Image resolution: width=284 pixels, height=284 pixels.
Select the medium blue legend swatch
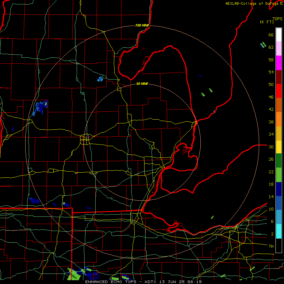279,203
